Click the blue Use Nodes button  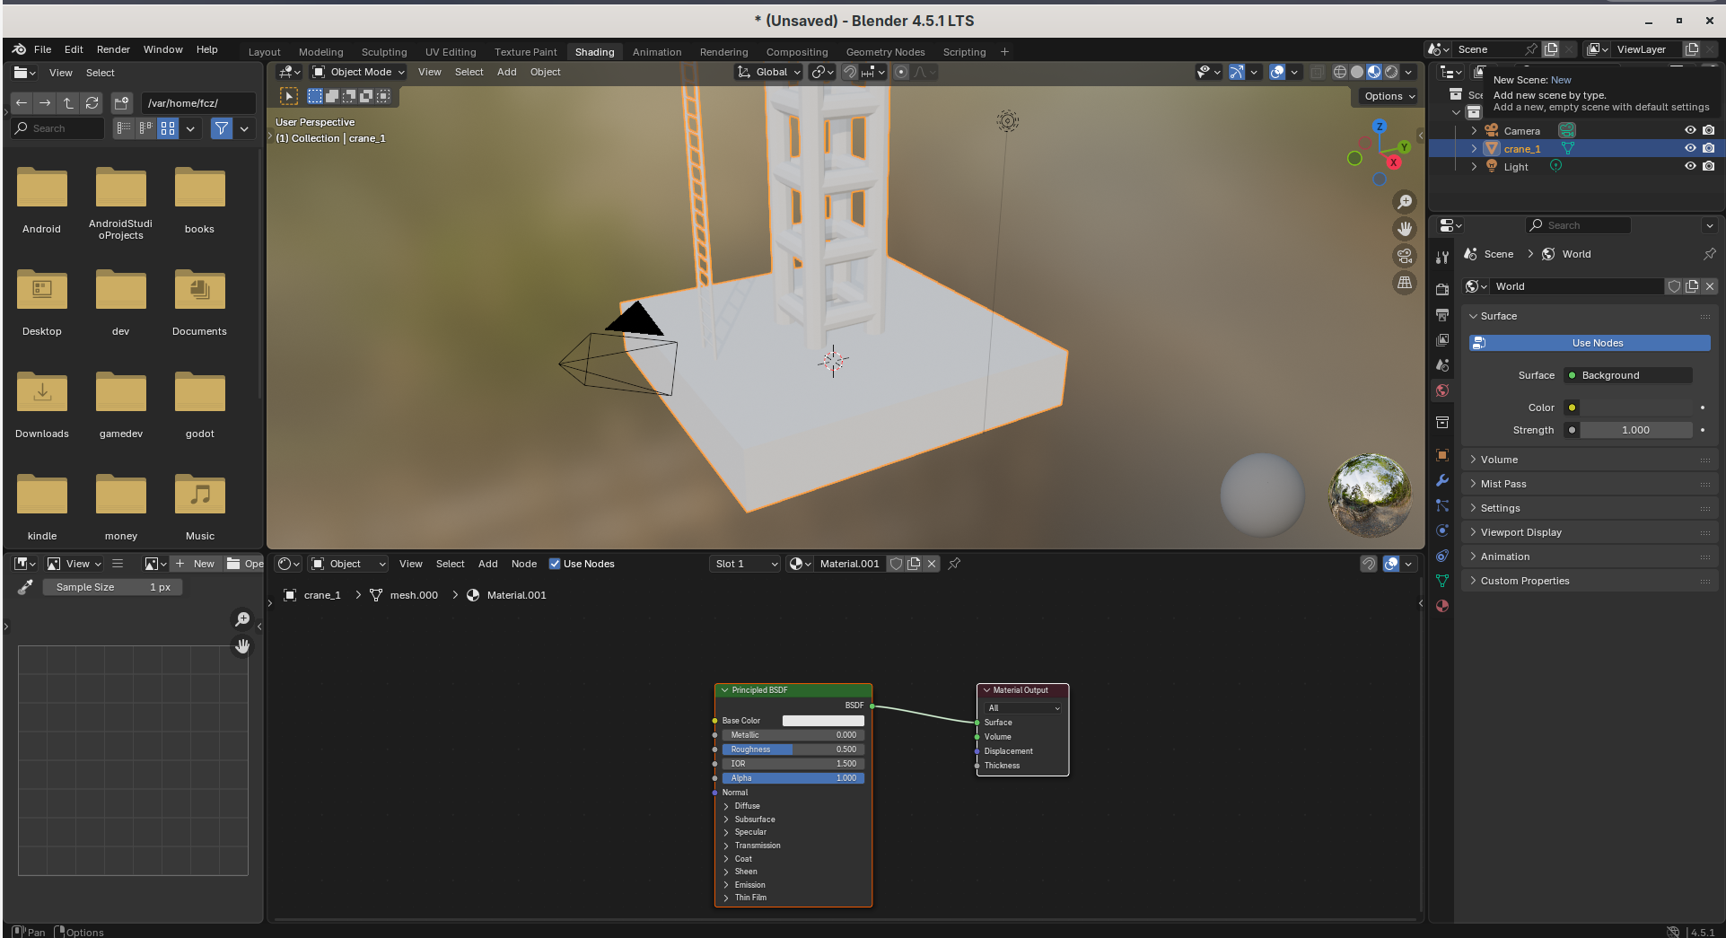point(1589,343)
